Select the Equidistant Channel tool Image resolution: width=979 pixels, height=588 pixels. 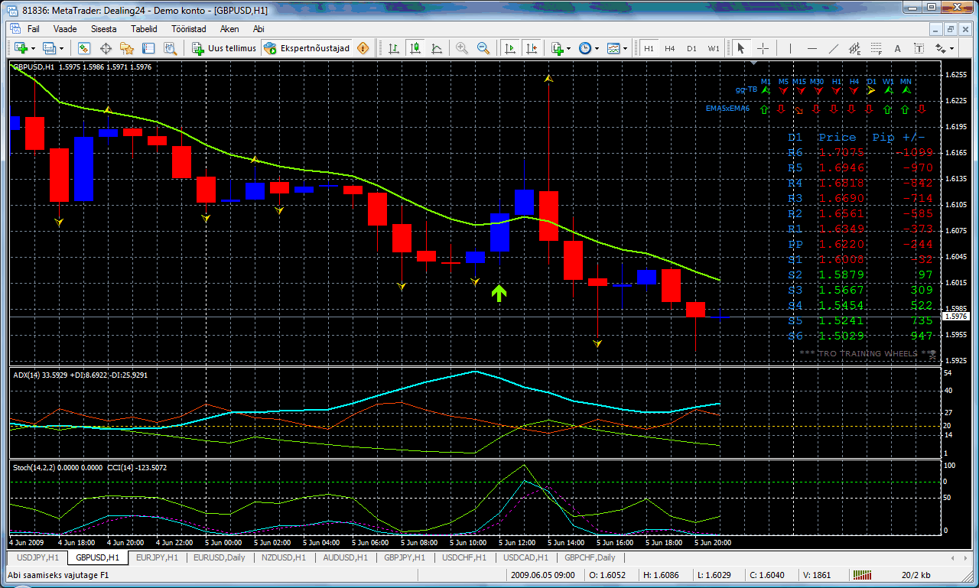click(x=855, y=48)
